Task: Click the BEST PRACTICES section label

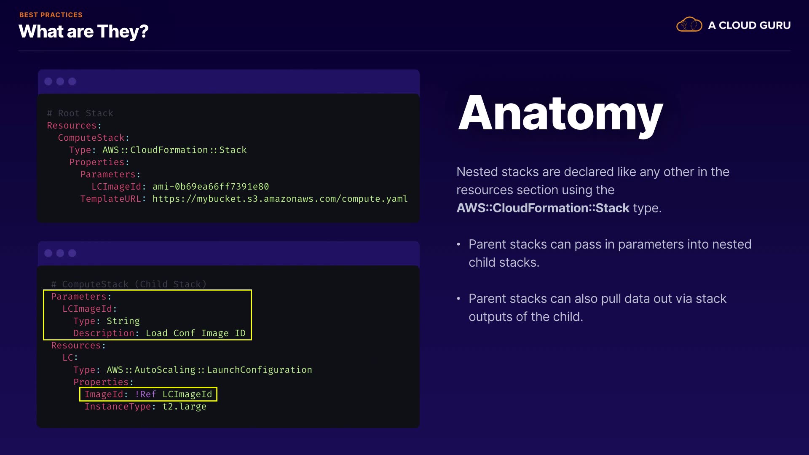Action: (x=51, y=15)
